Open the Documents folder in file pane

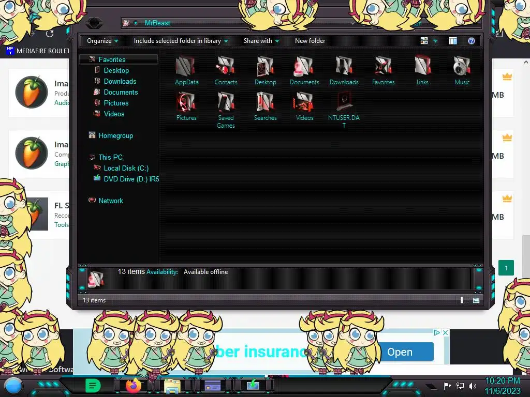(x=304, y=70)
